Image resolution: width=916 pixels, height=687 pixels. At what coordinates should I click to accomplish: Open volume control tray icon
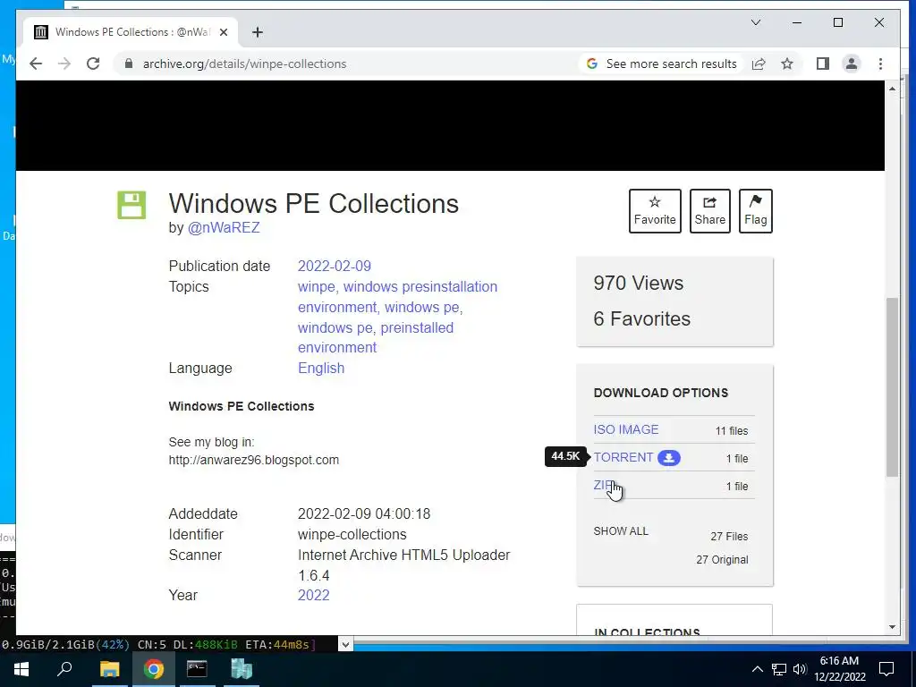[x=800, y=669]
